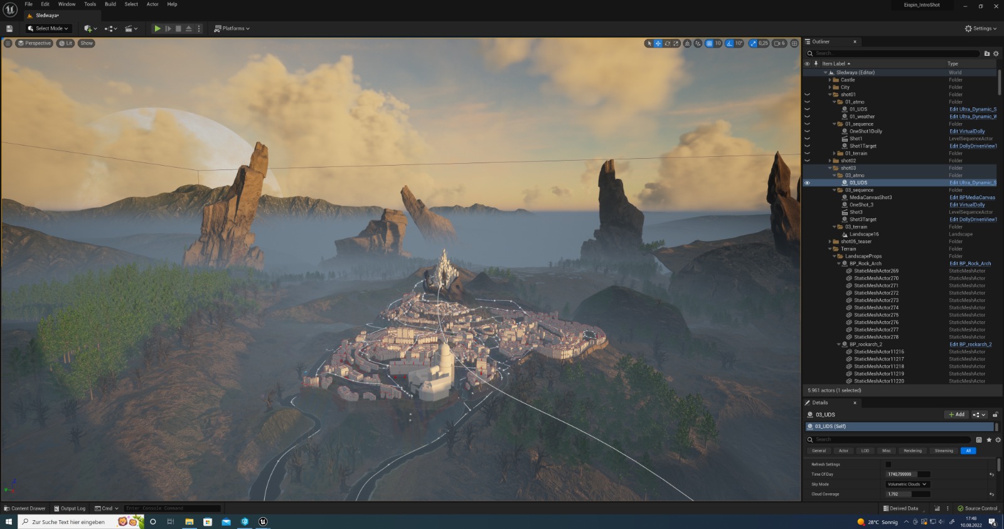
Task: Toggle grid snapping in the viewport
Action: point(709,43)
